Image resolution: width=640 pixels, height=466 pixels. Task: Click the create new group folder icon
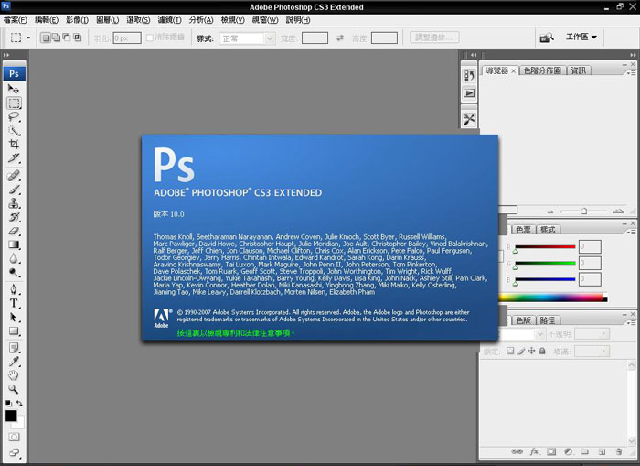(x=585, y=451)
